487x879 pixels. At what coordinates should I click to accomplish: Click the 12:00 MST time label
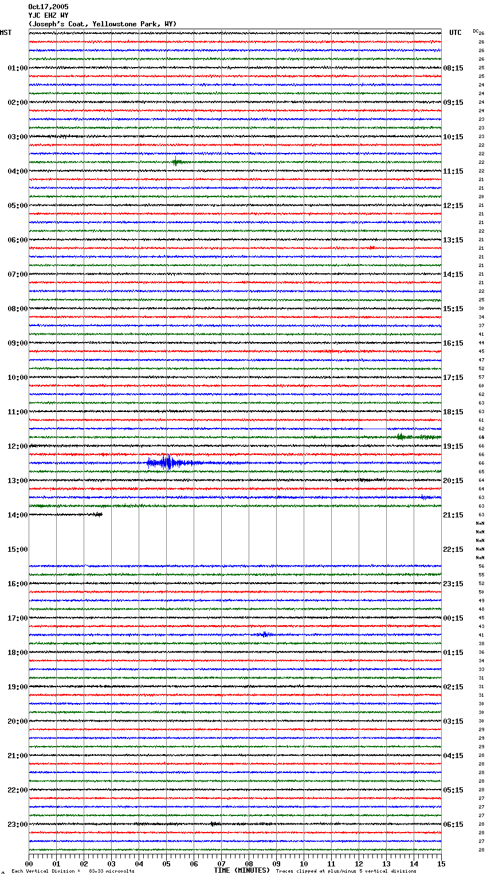[18, 446]
